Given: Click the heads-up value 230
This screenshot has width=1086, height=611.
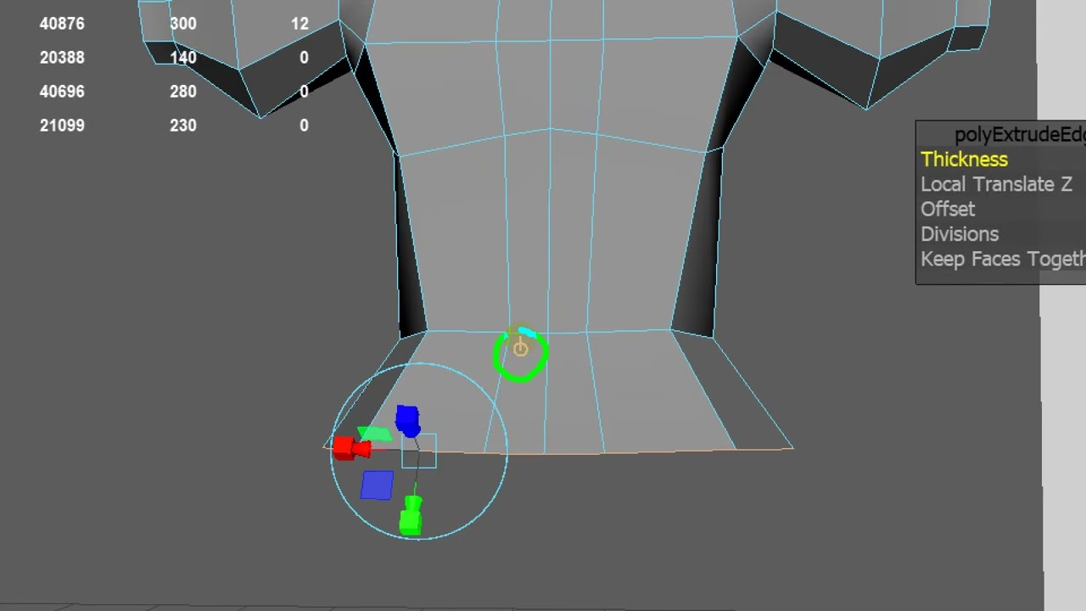Looking at the screenshot, I should point(183,126).
